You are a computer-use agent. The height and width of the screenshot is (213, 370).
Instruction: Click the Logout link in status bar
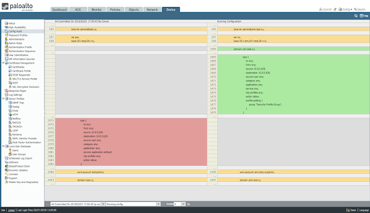[12, 210]
